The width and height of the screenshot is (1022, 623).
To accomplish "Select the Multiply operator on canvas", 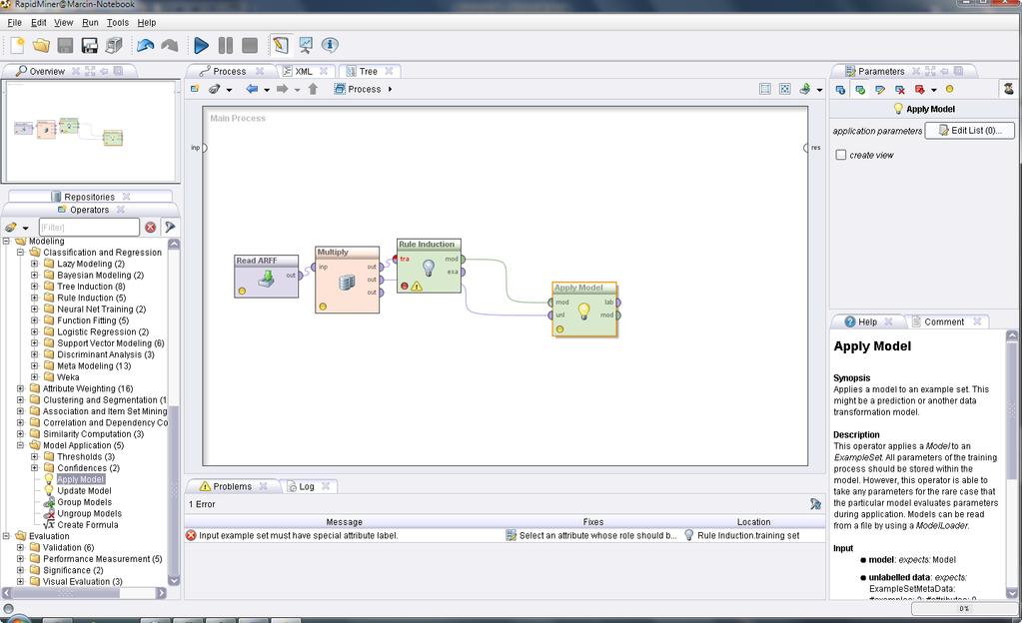I will coord(347,280).
